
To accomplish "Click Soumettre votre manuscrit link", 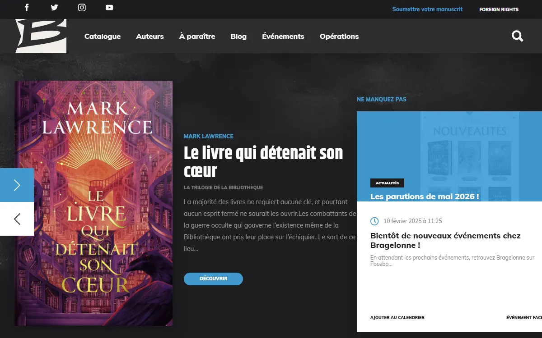I will click(x=427, y=9).
